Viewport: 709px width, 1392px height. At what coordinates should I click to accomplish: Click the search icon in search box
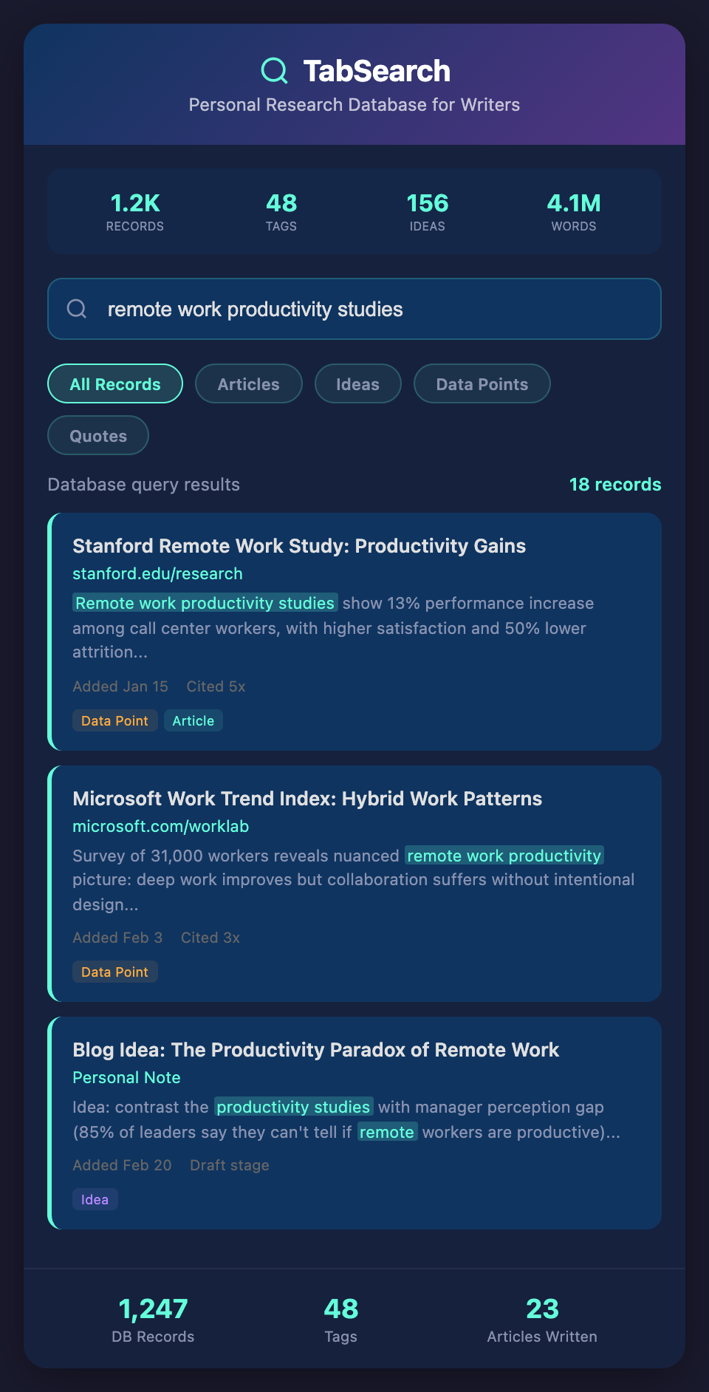pos(77,309)
